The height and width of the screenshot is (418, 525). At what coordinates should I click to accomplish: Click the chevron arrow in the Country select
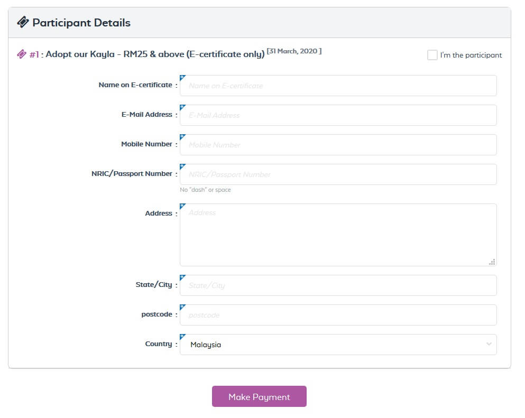(489, 344)
